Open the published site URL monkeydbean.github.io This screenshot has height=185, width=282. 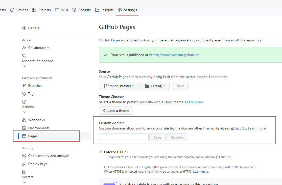pyautogui.click(x=174, y=55)
